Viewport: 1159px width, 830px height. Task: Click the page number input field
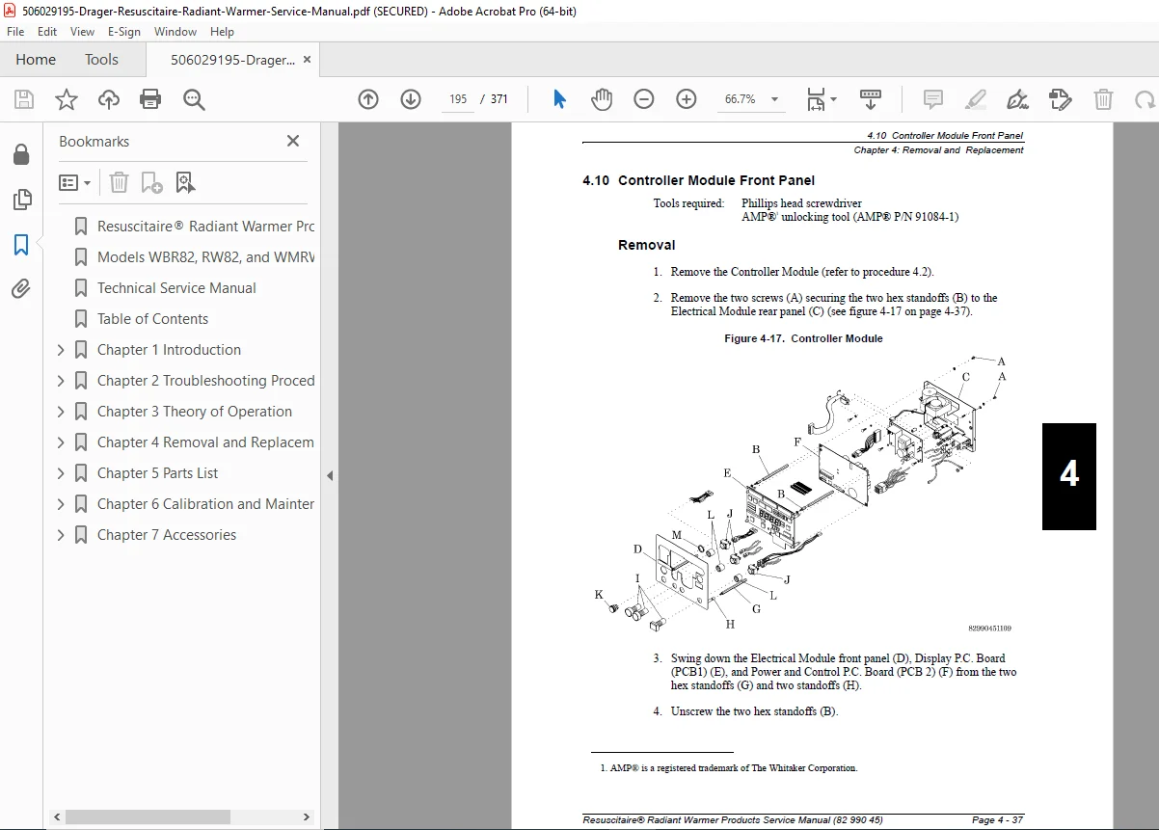[x=458, y=99]
